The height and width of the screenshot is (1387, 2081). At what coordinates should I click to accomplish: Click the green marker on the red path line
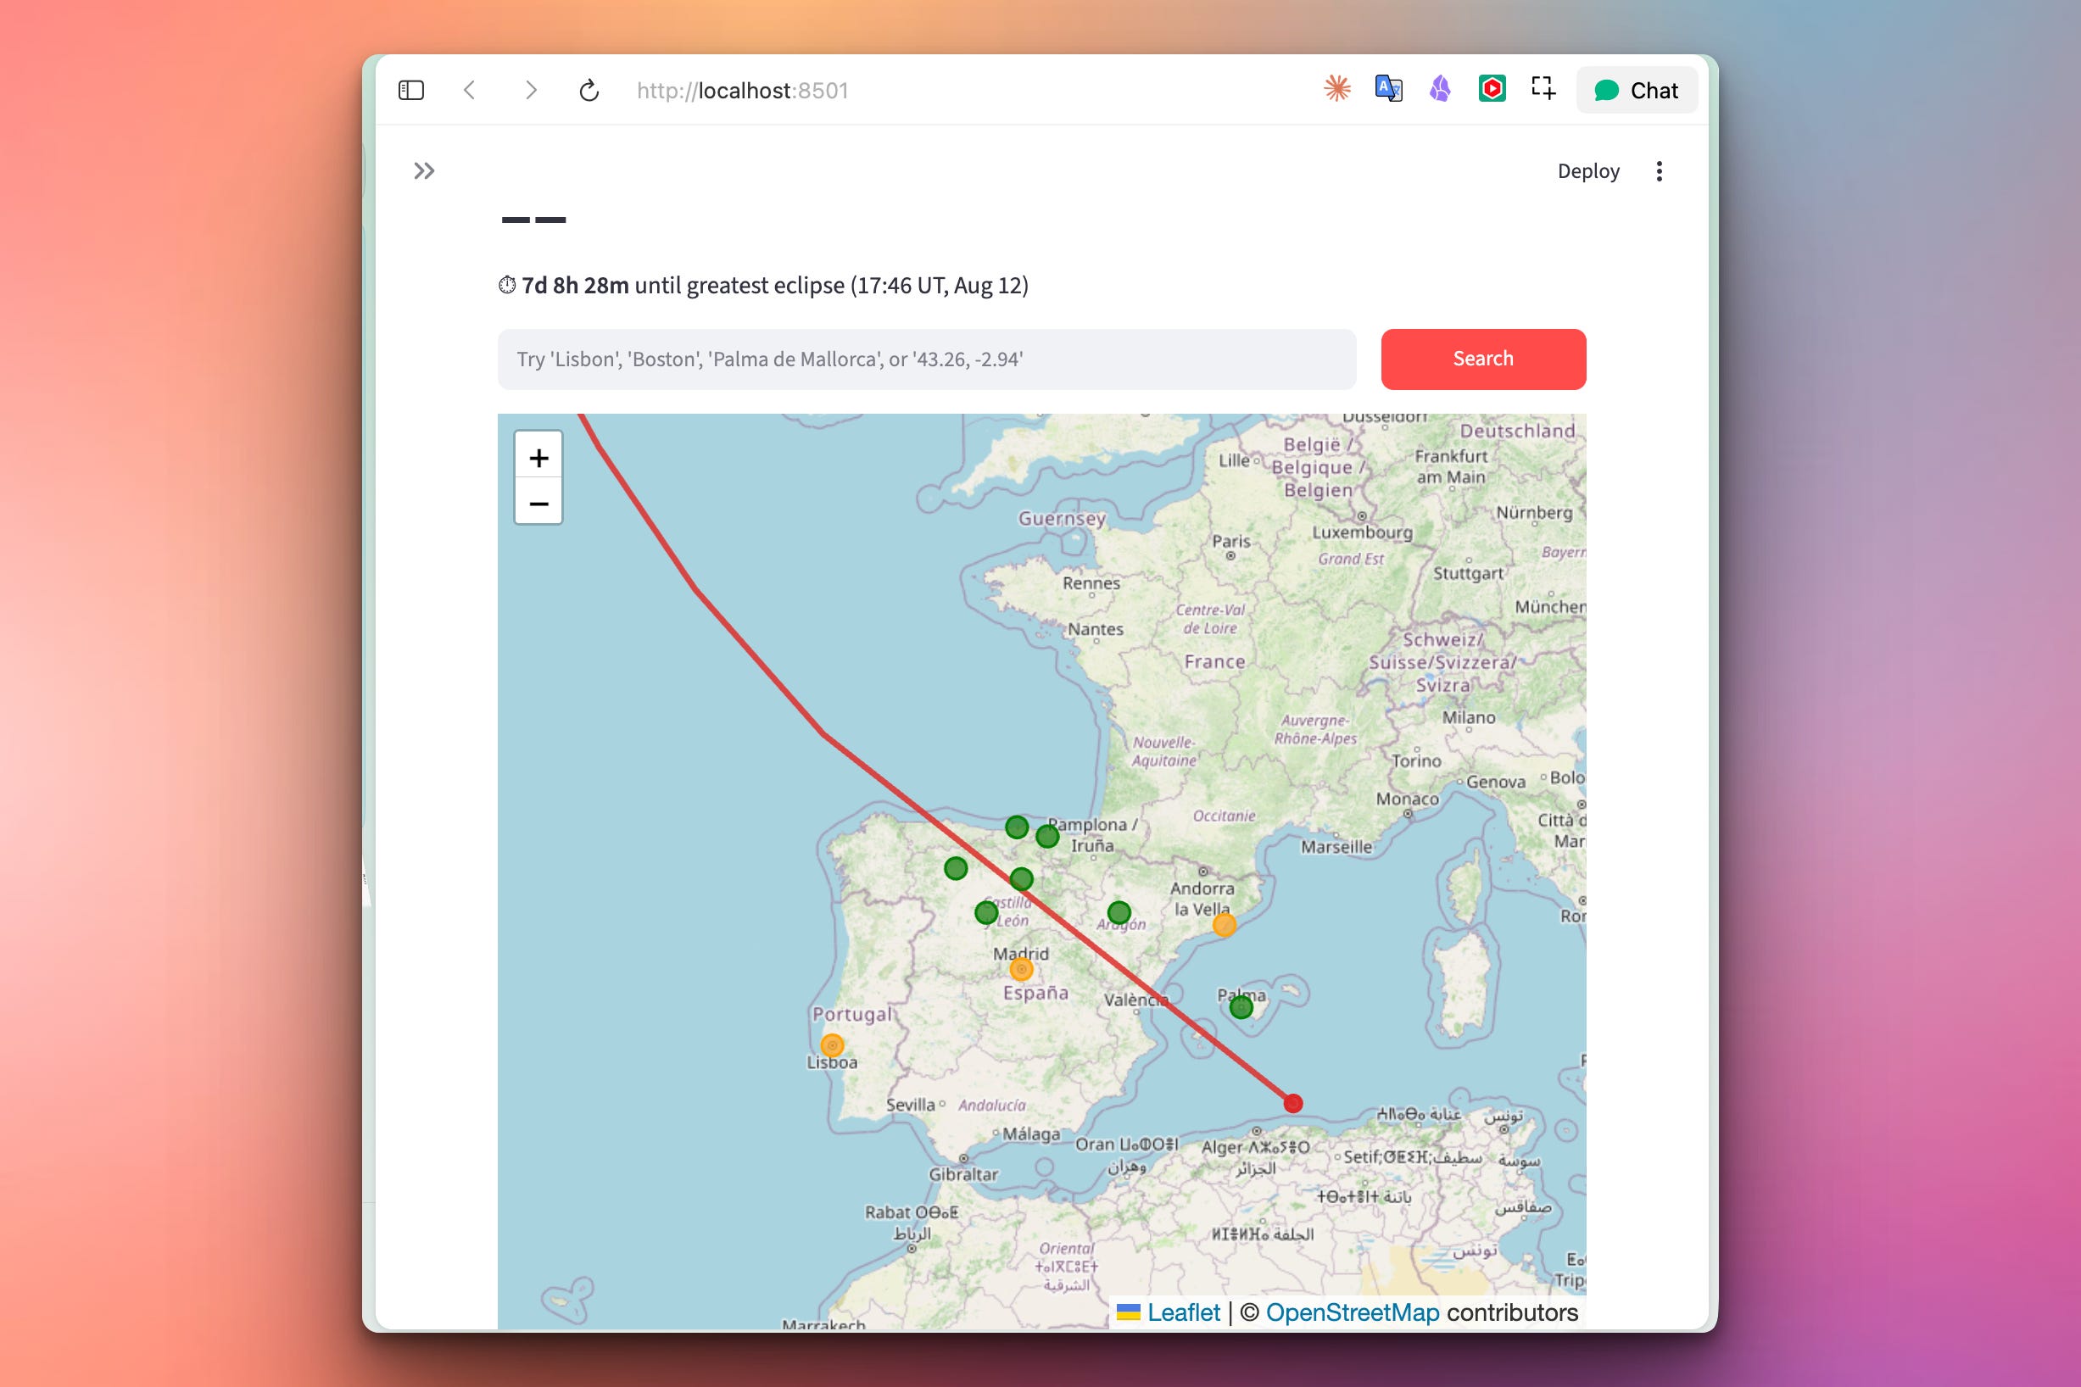(1021, 878)
